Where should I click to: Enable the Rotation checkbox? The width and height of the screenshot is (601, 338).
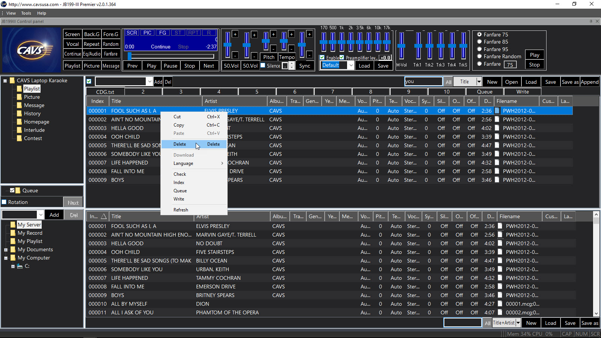click(4, 202)
